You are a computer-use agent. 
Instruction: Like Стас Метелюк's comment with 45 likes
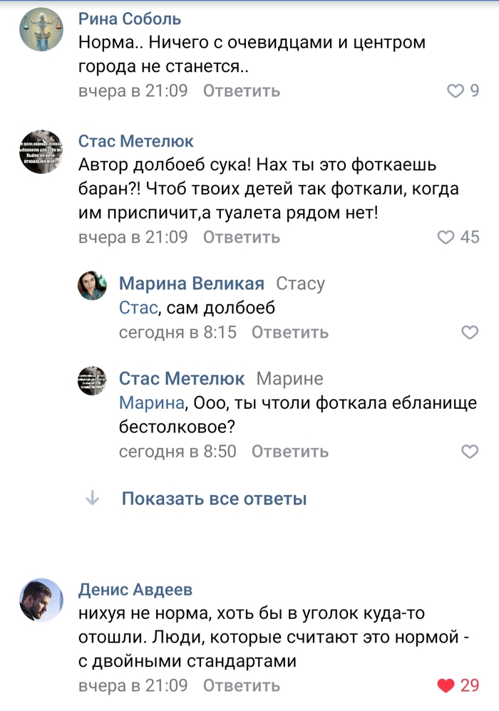446,237
